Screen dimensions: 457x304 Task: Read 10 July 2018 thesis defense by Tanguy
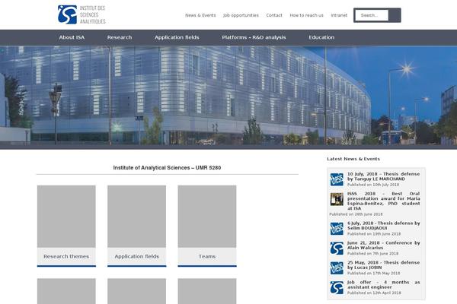[x=384, y=176]
